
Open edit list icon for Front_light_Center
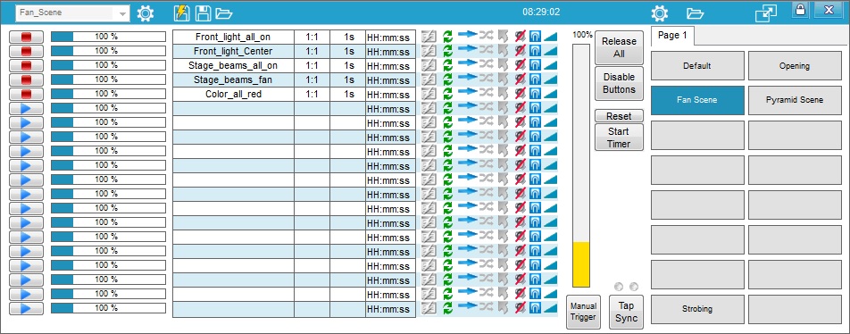429,51
